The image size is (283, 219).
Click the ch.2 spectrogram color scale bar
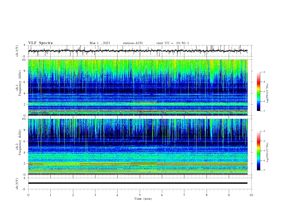(258, 151)
